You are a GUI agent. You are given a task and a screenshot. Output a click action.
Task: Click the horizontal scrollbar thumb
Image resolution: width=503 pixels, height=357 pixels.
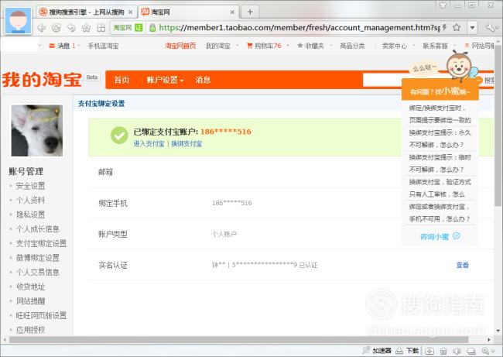[238, 339]
